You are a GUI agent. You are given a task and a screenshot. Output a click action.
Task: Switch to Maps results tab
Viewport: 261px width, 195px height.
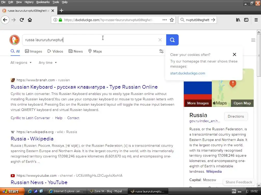pyautogui.click(x=95, y=51)
